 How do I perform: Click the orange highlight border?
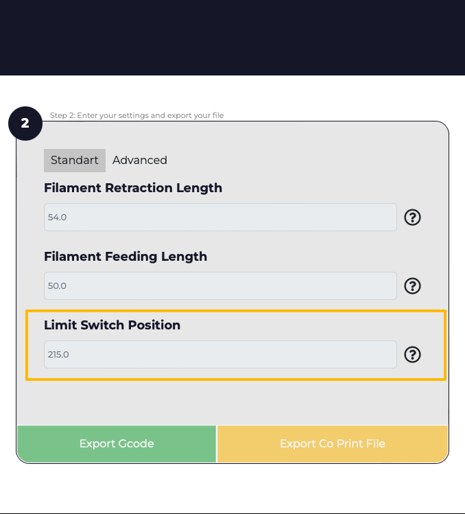point(236,311)
